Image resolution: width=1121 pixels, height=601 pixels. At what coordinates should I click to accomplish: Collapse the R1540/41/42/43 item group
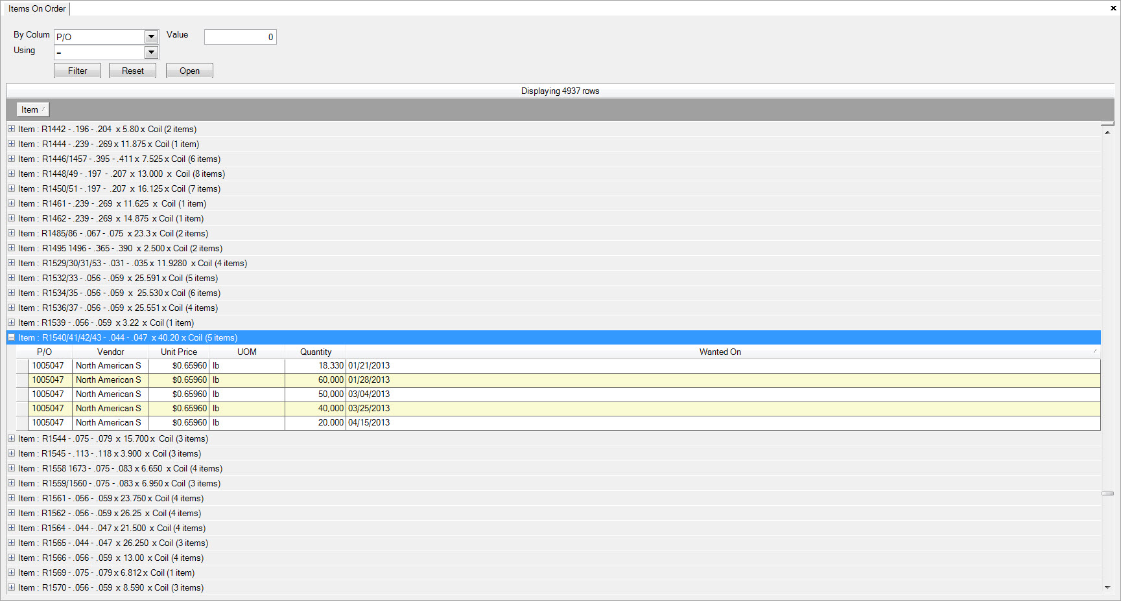click(x=11, y=337)
